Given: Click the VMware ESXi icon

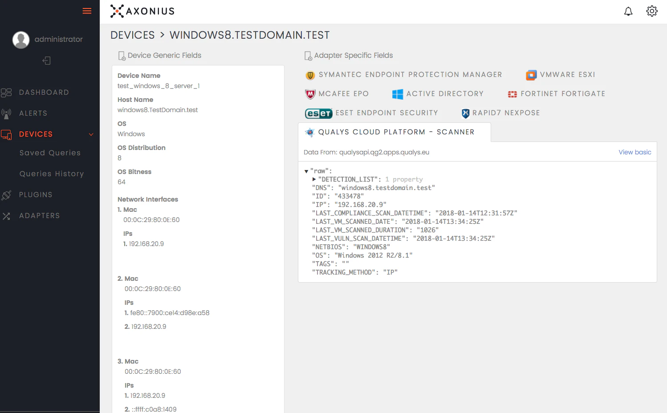Looking at the screenshot, I should coord(531,75).
